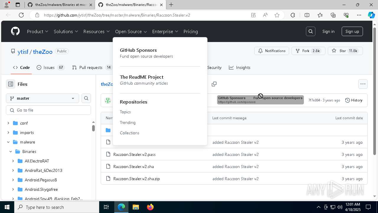Open the Solutions menu
The height and width of the screenshot is (213, 378).
tap(66, 31)
